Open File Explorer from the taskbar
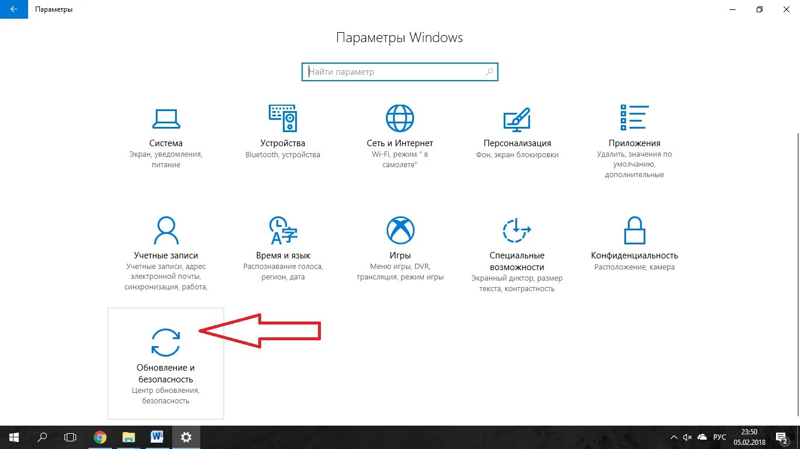 tap(129, 437)
